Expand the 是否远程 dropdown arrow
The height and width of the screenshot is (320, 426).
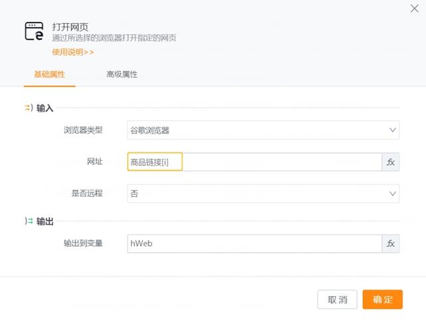tap(391, 194)
